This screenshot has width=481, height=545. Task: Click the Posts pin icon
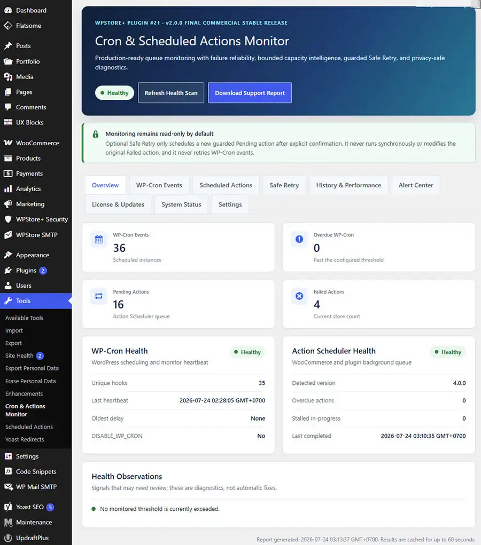pyautogui.click(x=8, y=46)
